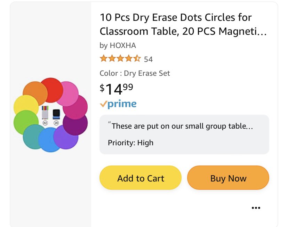
Task: Click the Priority: High label
Action: (130, 143)
